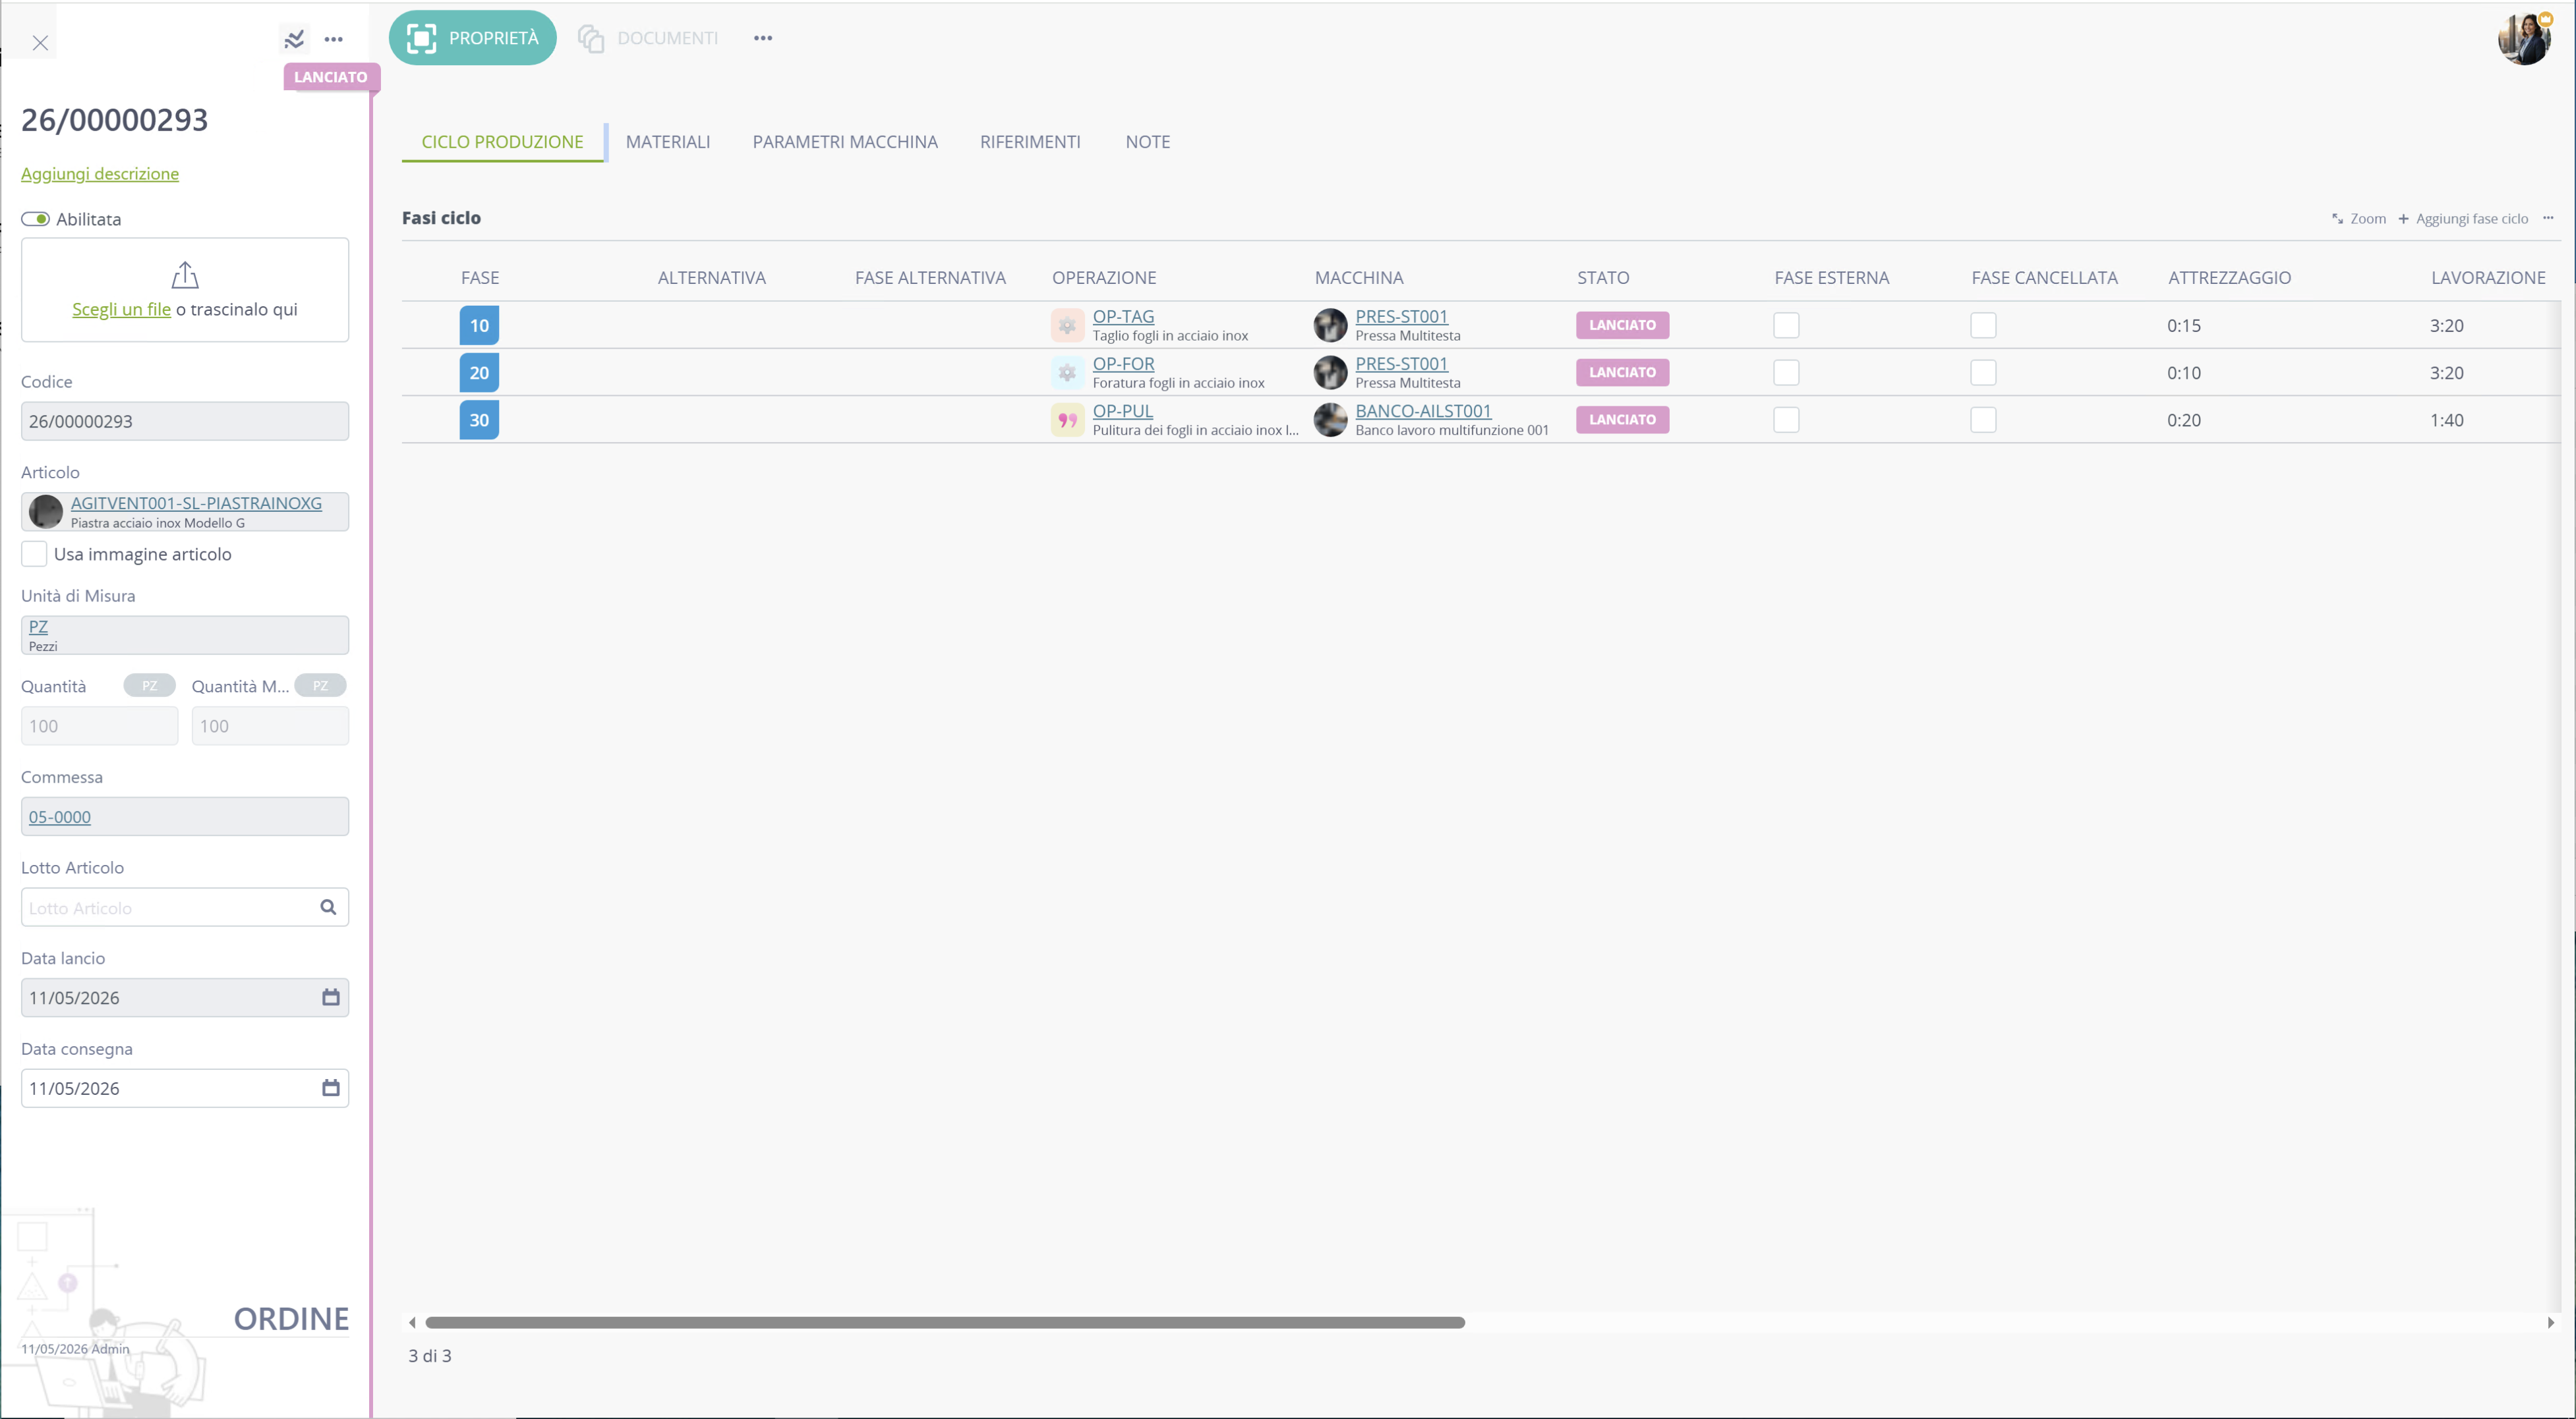This screenshot has height=1419, width=2576.
Task: Open the PARAMETRI MACCHINA tab
Action: (845, 142)
